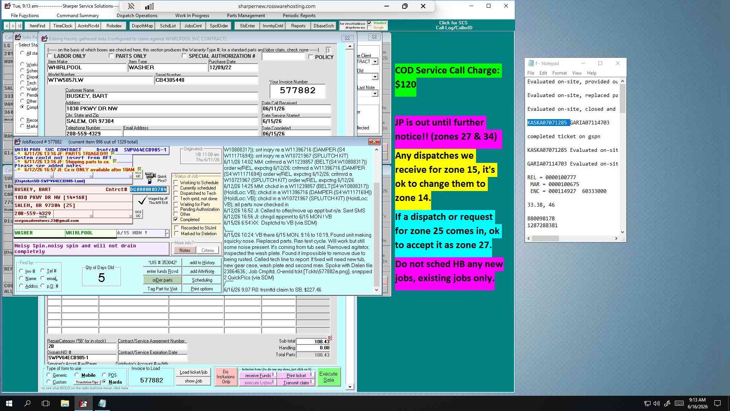Screen dimensions: 730x411
Task: Open File Explorer from taskbar
Action: 65,403
